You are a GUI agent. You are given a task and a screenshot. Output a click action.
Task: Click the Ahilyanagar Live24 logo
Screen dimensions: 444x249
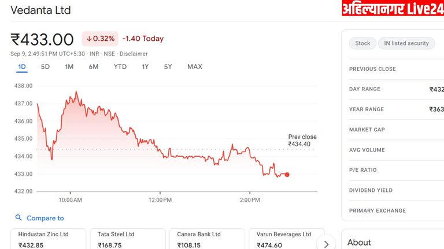(x=393, y=9)
